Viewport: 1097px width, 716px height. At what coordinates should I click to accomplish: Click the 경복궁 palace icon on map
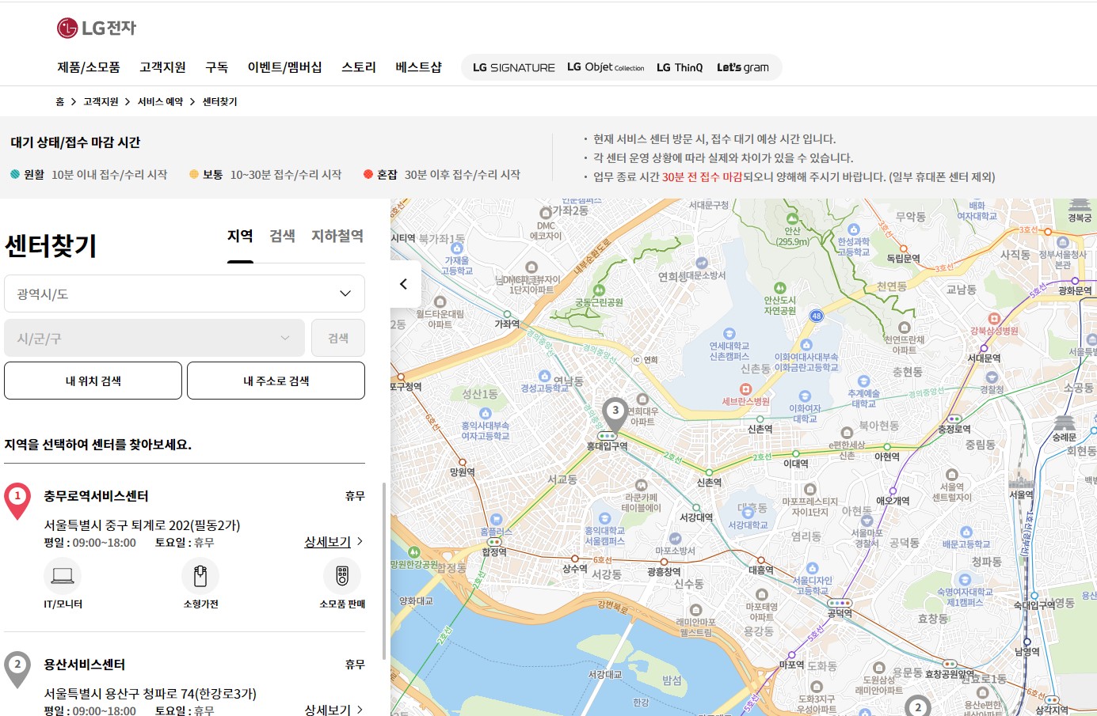click(x=1080, y=205)
